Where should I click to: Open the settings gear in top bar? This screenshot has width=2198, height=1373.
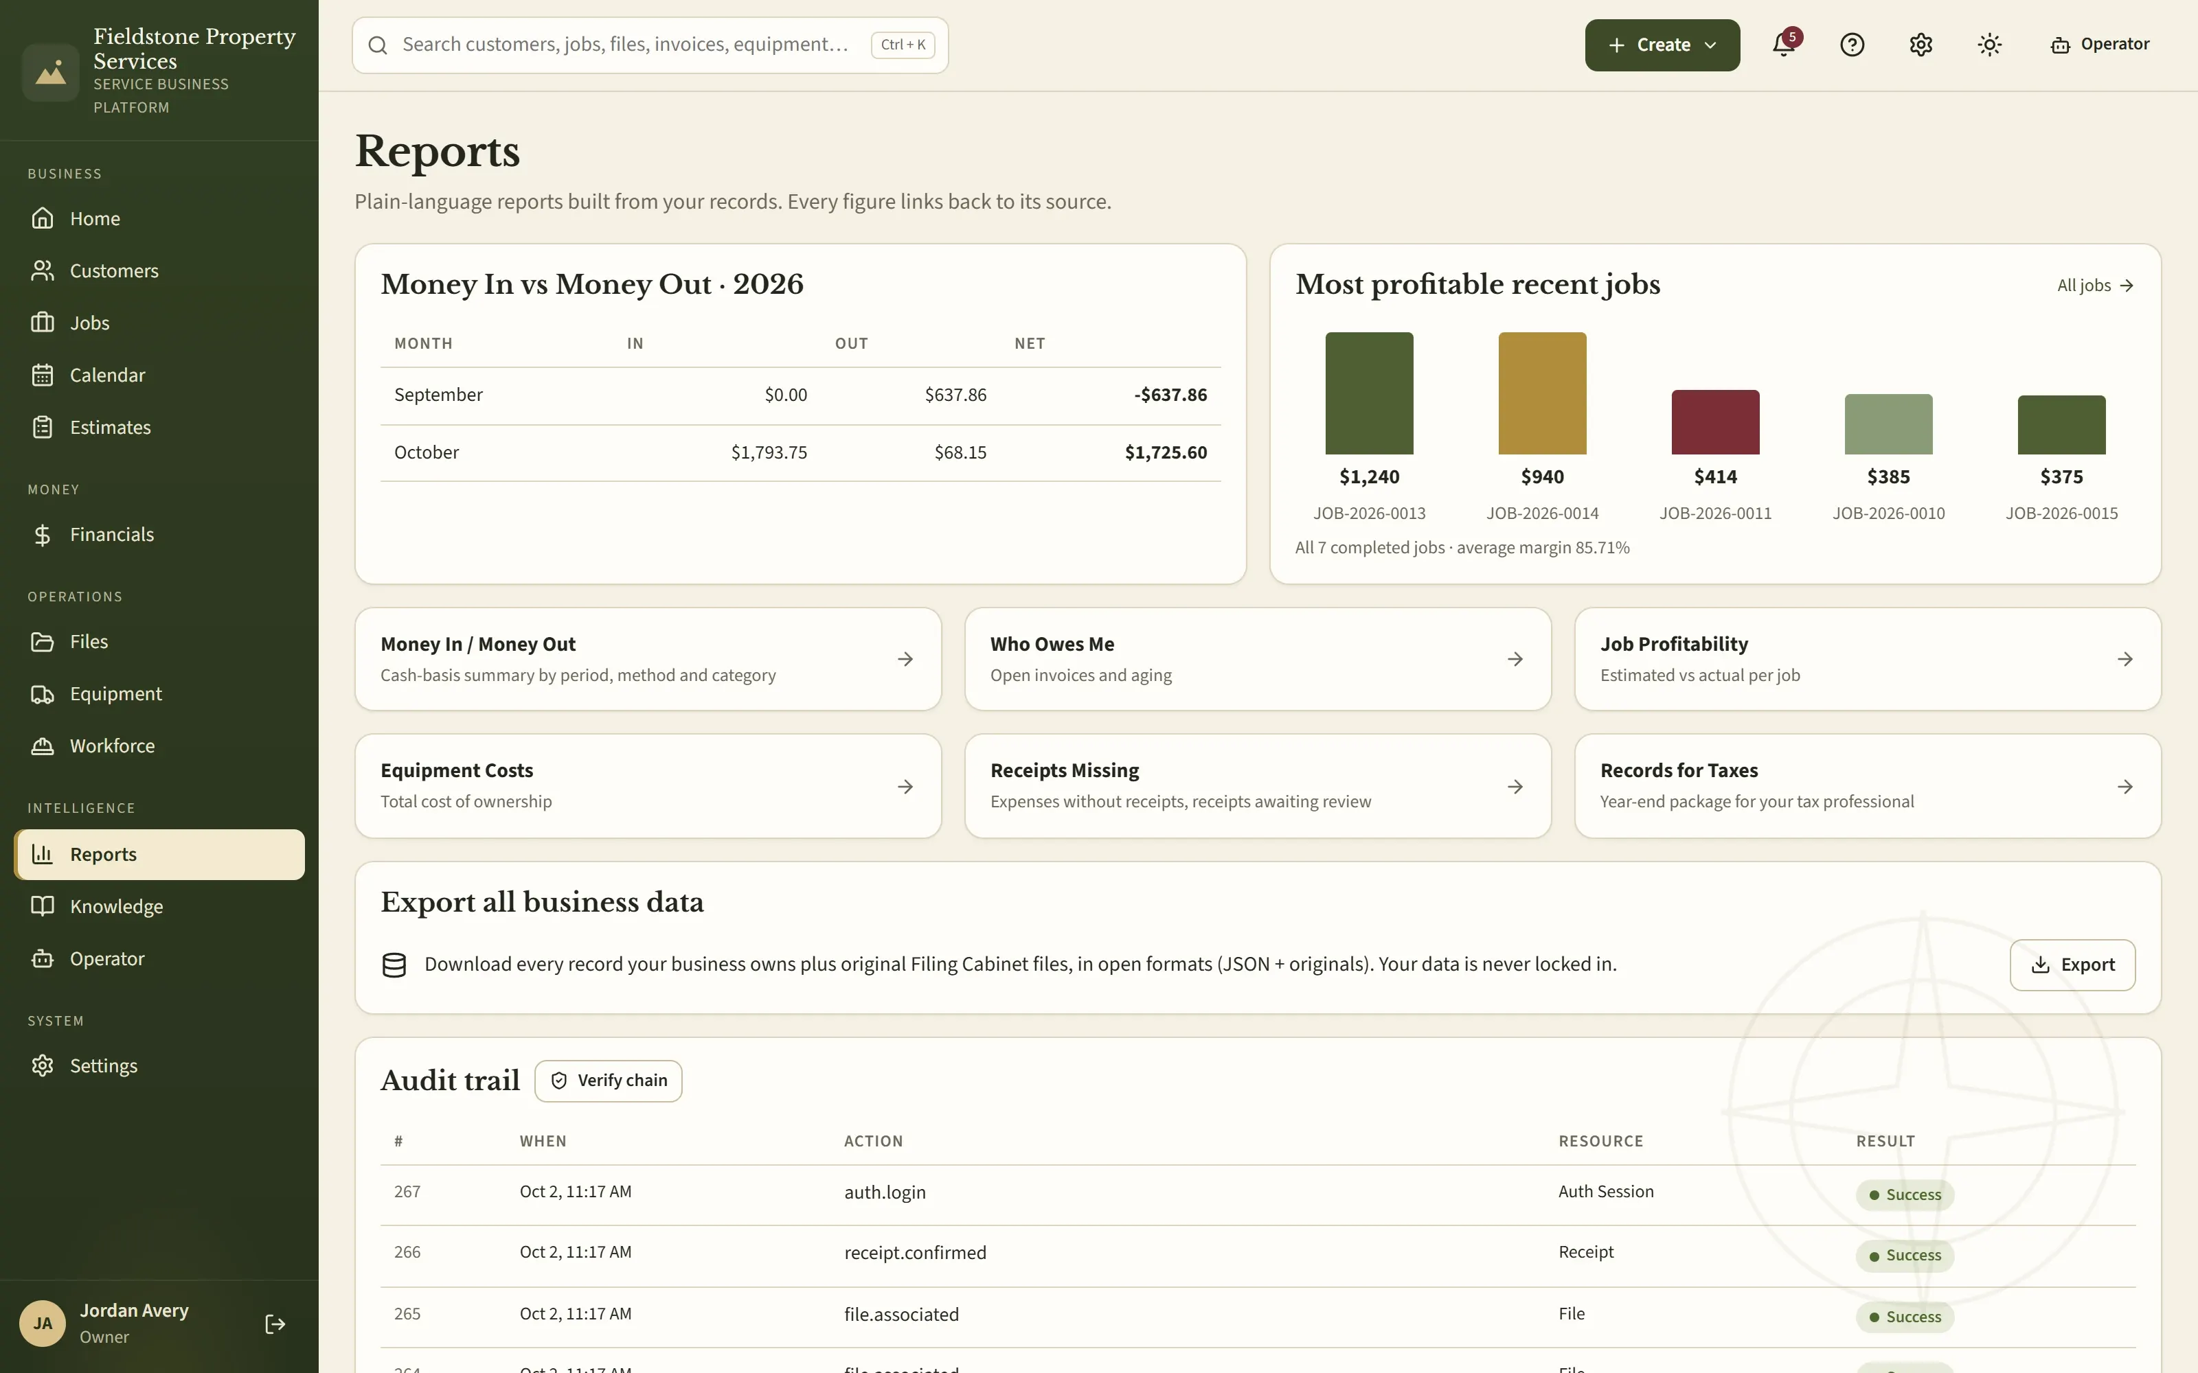(1920, 45)
